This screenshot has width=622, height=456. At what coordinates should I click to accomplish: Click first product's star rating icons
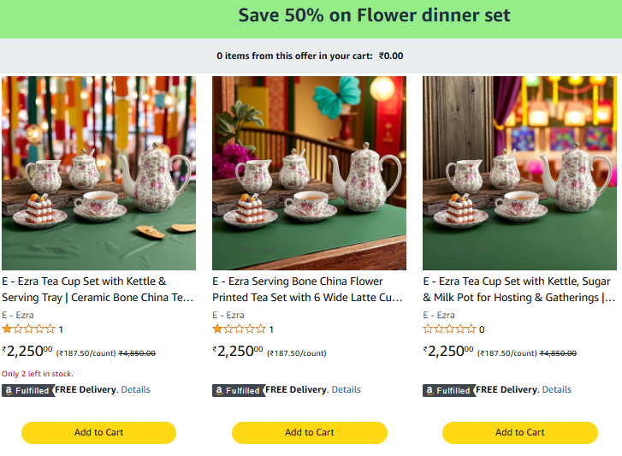tap(28, 329)
